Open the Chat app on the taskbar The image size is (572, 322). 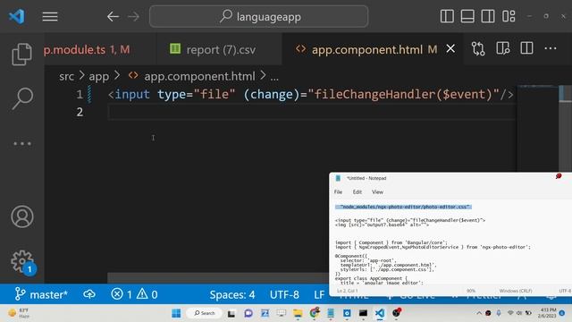(248, 313)
